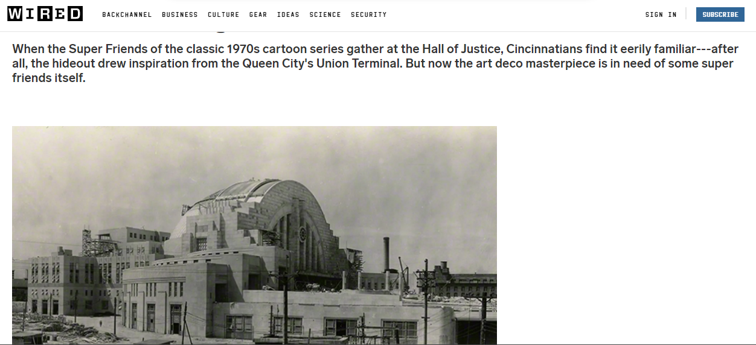Navigate to the Ideas section
756x345 pixels.
pos(288,14)
